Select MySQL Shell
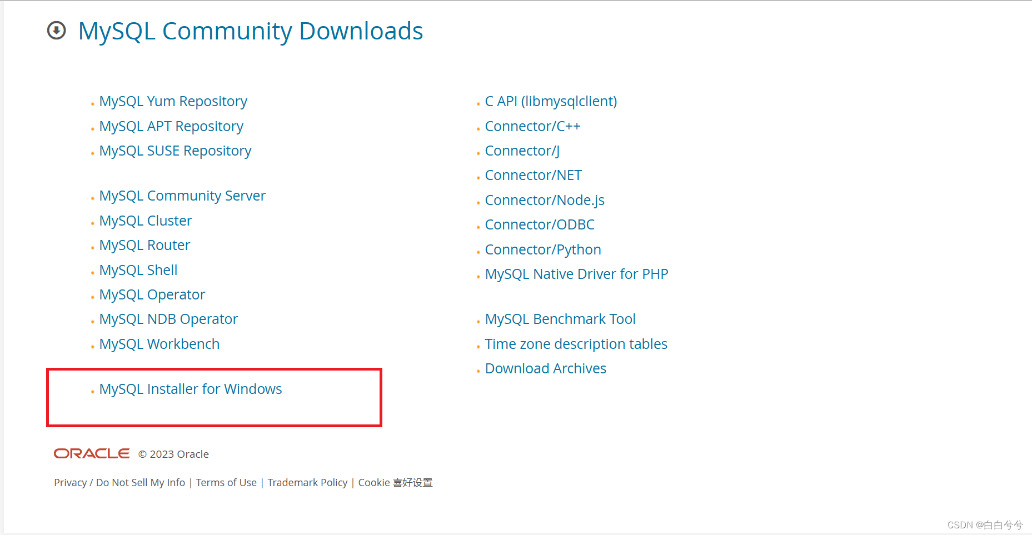The image size is (1032, 535). pyautogui.click(x=138, y=270)
